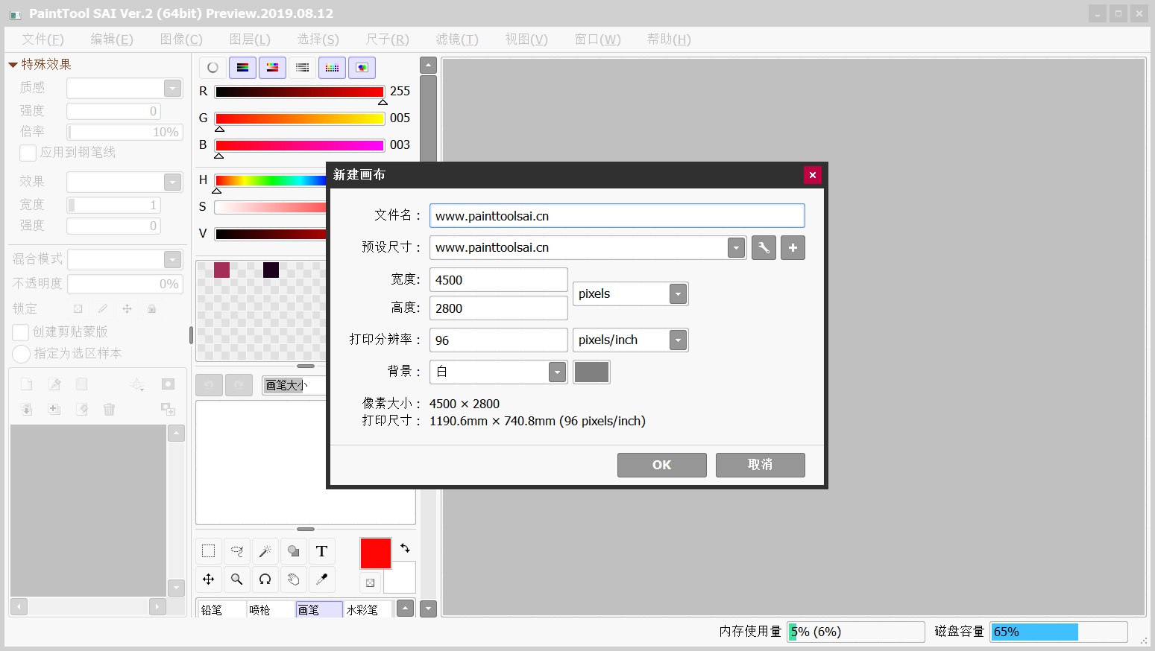The width and height of the screenshot is (1155, 651).
Task: Click the gray background color swatch in dialog
Action: coord(591,372)
